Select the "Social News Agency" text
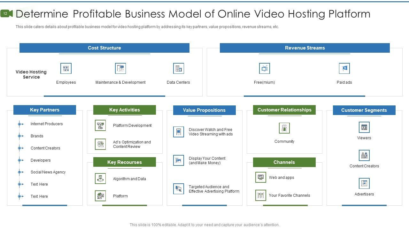 pyautogui.click(x=48, y=172)
